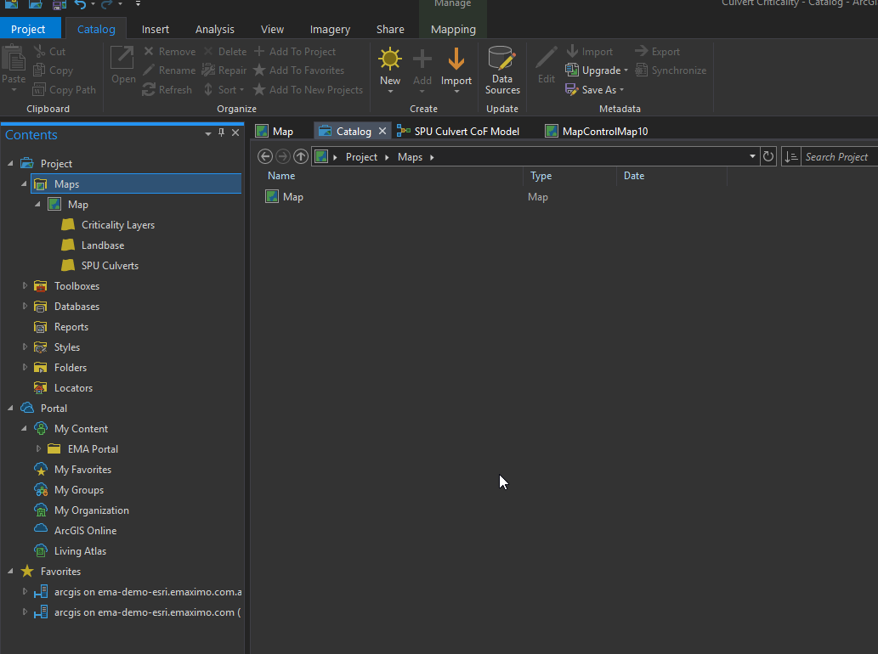Click the Import arrow in Create group

click(x=456, y=59)
